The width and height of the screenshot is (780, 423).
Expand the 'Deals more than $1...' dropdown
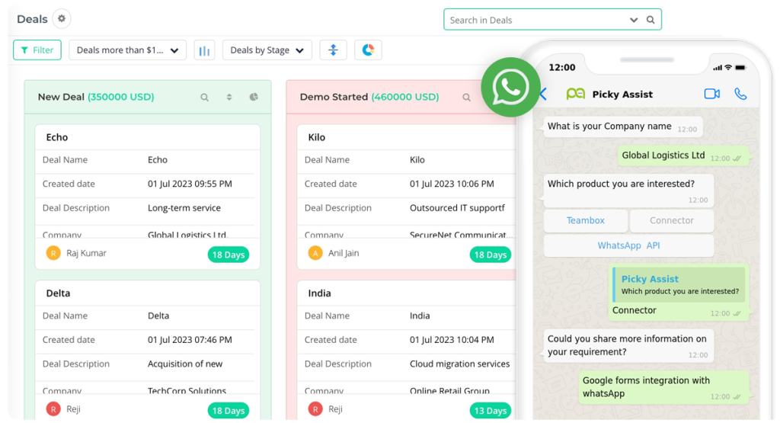point(127,50)
